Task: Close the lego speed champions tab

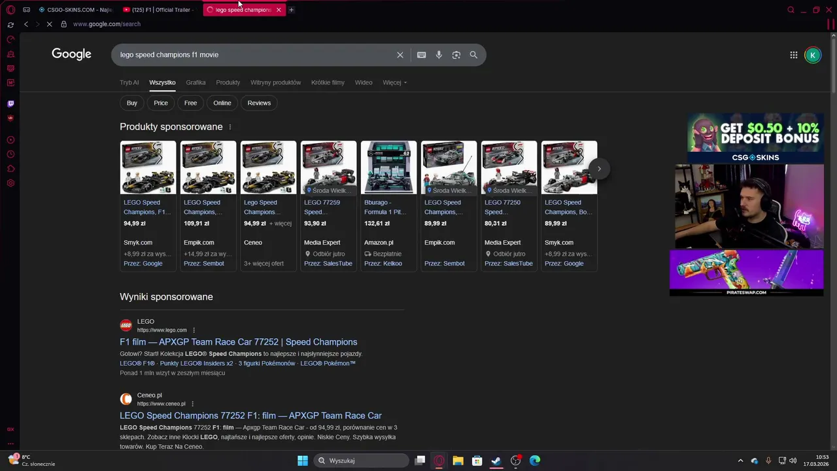Action: [279, 10]
